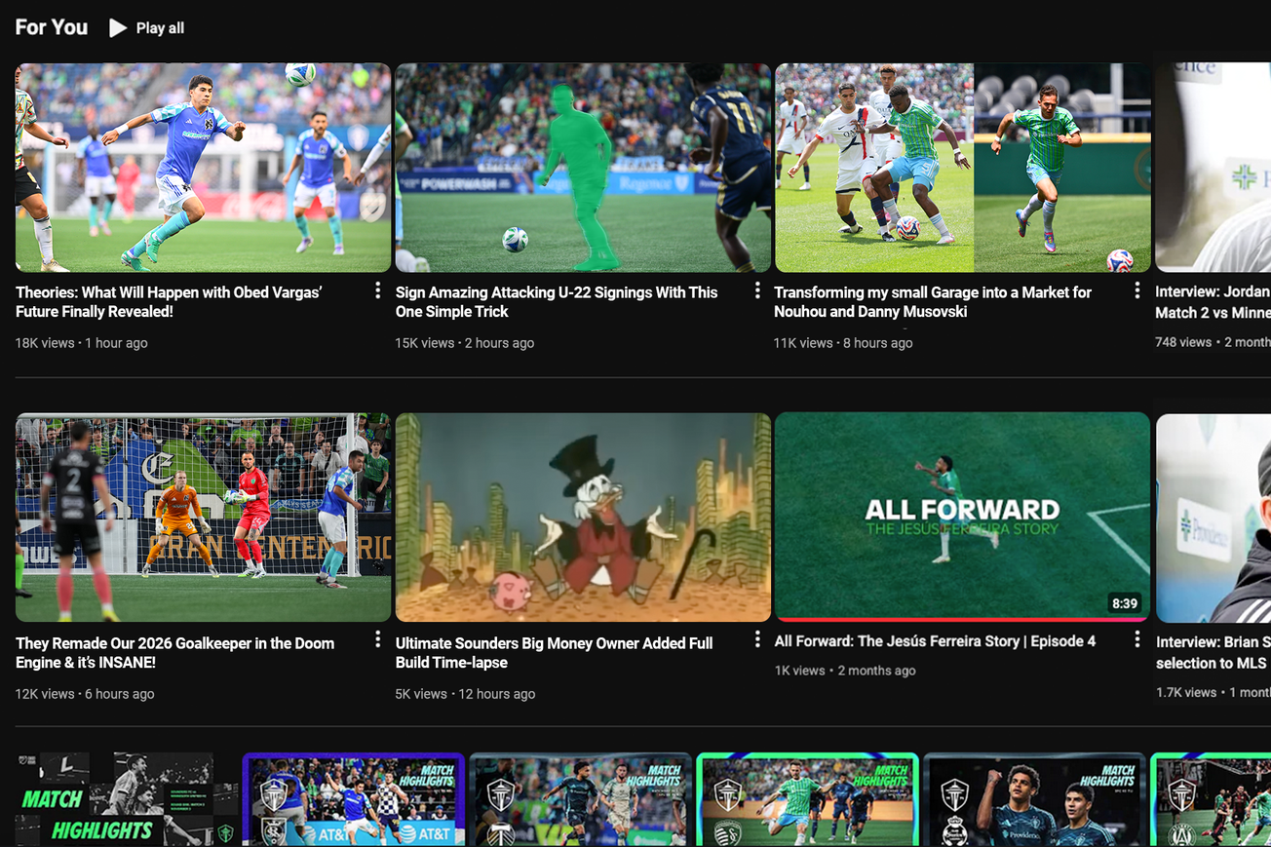This screenshot has height=847, width=1271.
Task: Open options menu for the Doom Engine goalkeeper video
Action: coord(377,639)
